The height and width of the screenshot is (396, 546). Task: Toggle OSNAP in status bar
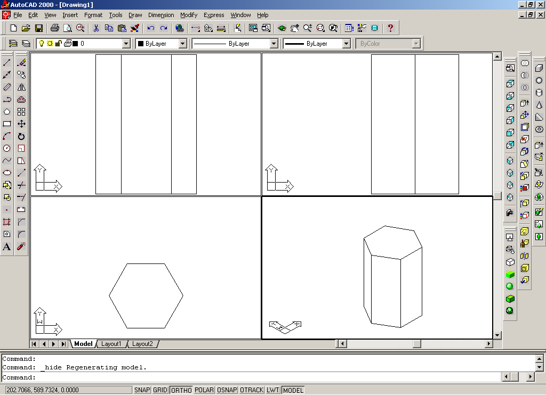[227, 390]
